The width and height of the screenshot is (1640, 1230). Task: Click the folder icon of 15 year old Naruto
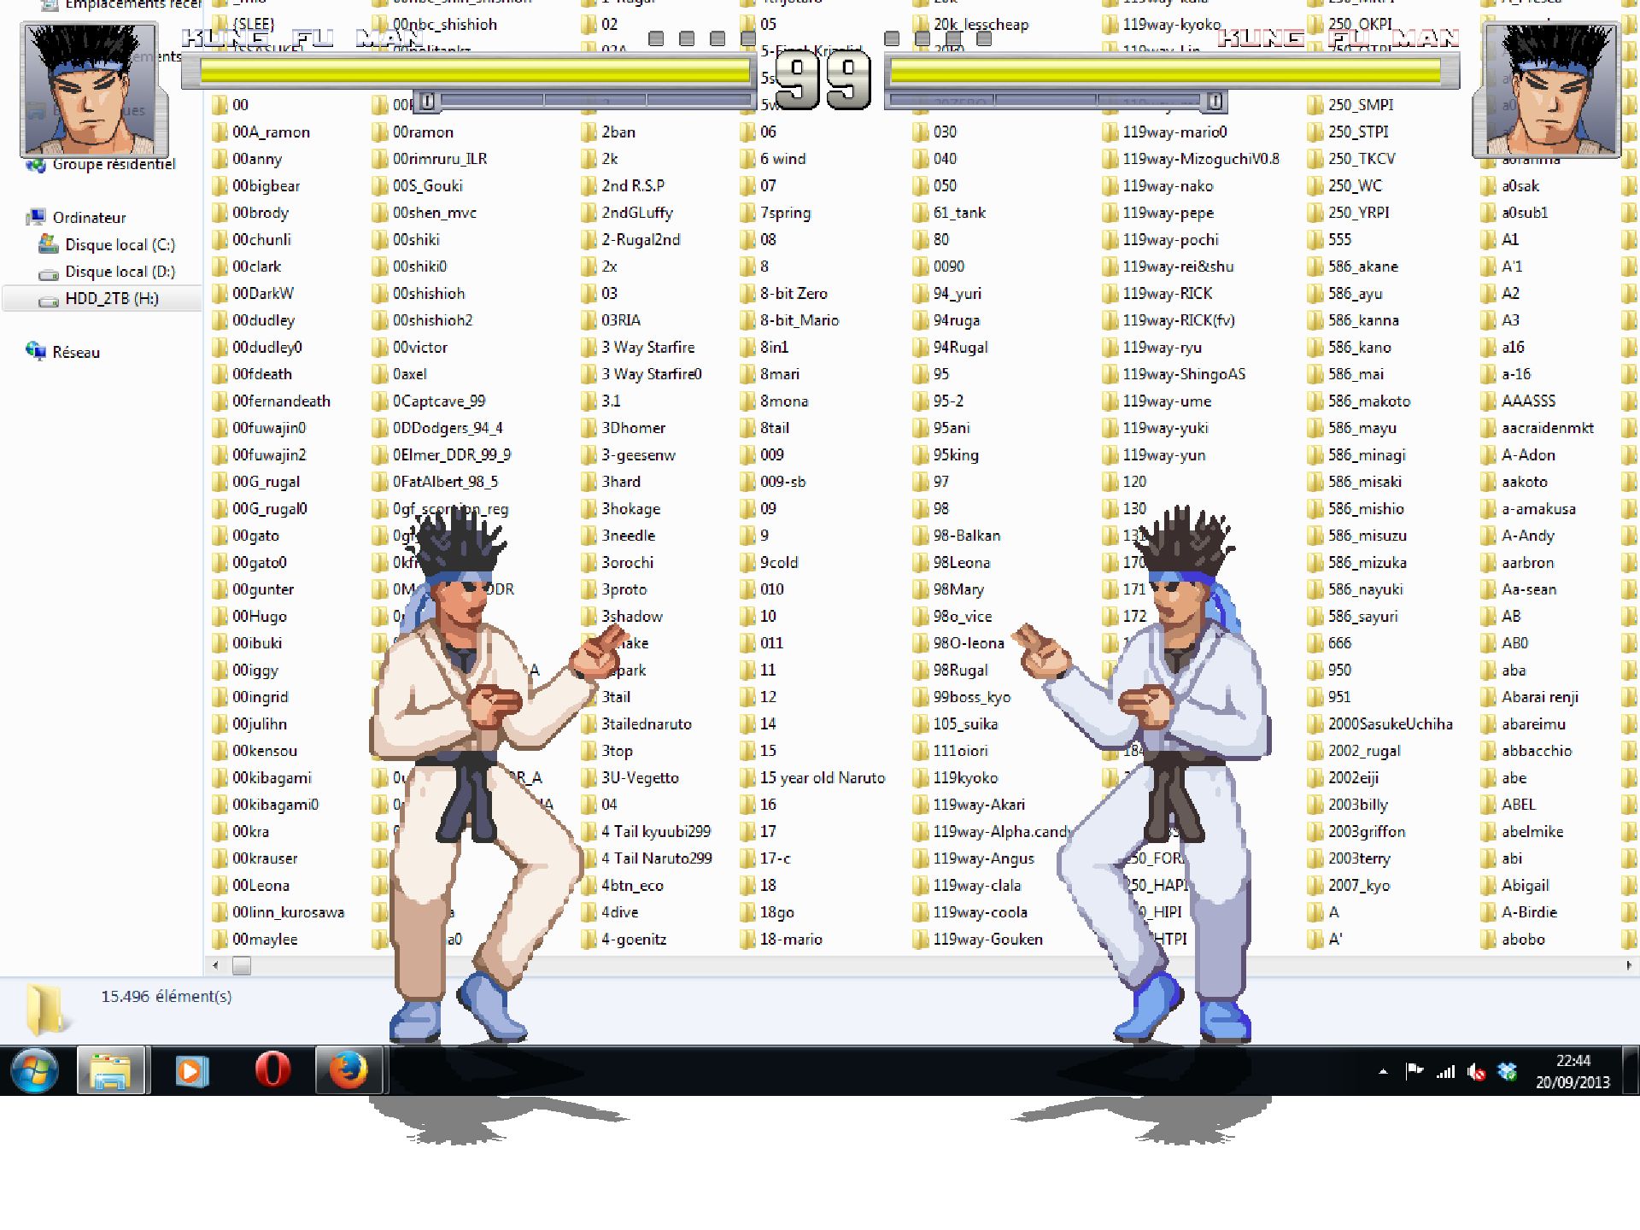[x=747, y=778]
